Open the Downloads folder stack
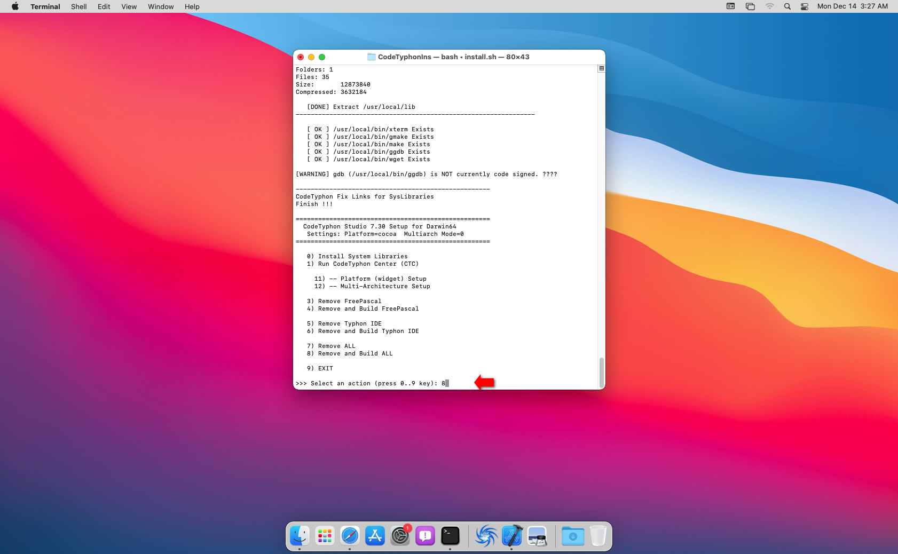 (x=573, y=536)
